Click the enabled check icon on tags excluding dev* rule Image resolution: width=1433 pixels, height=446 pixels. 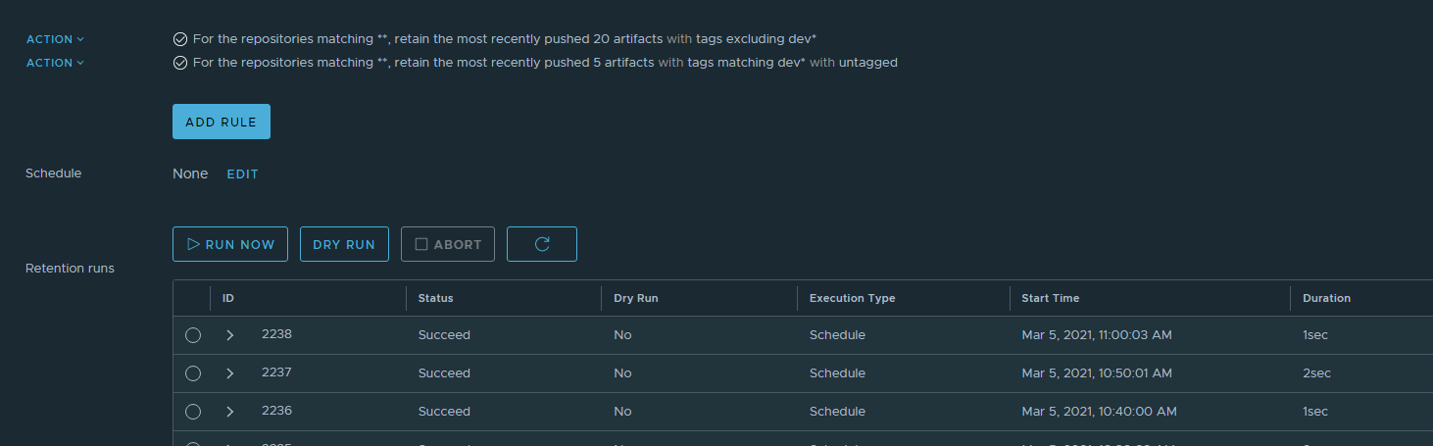pos(180,39)
